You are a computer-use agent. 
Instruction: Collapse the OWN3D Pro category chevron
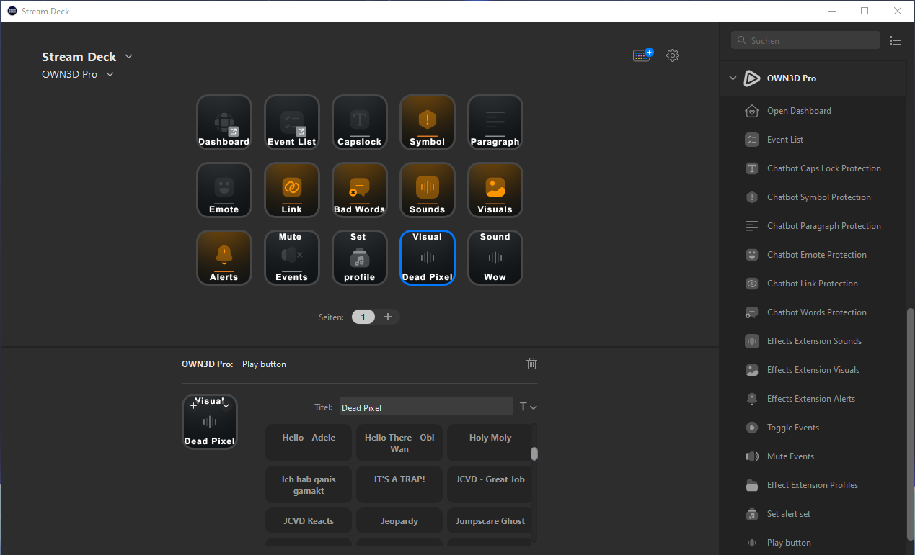(733, 78)
